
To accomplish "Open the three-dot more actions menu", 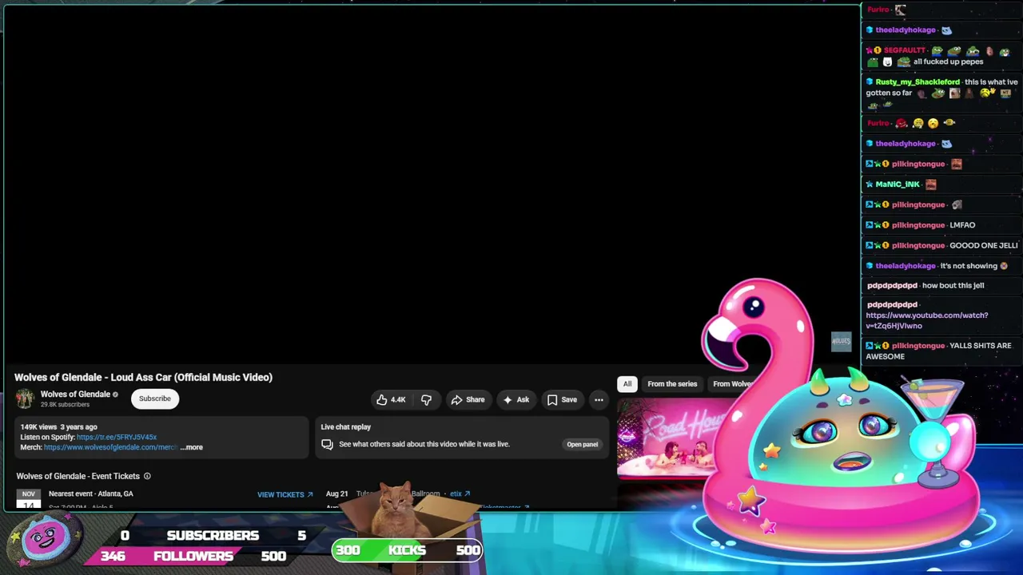I will point(599,399).
